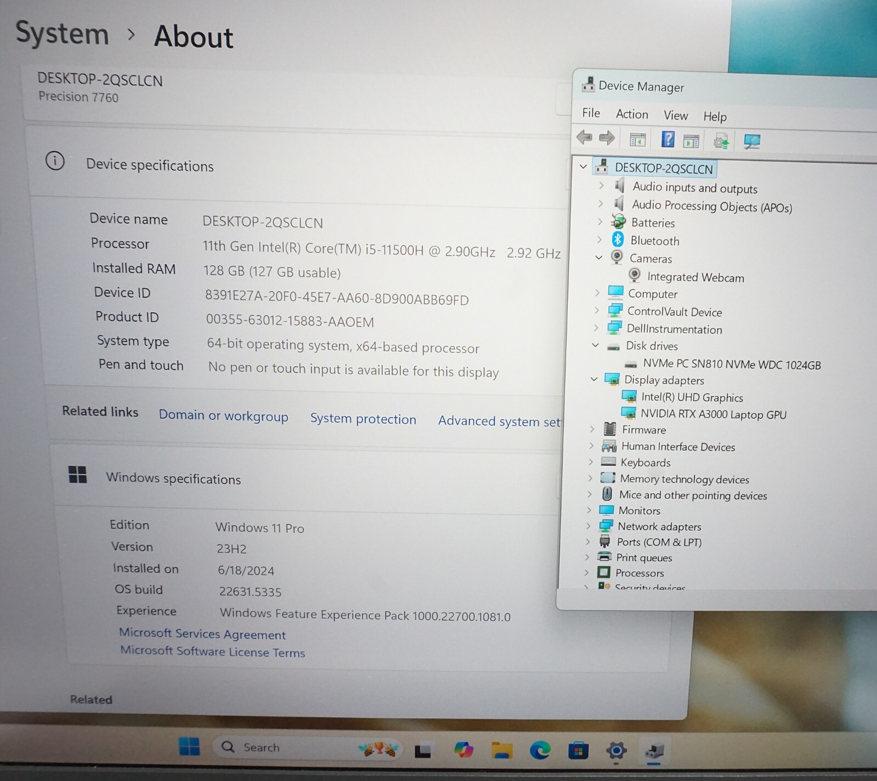Click the Keyboards category icon
This screenshot has width=877, height=781.
pyautogui.click(x=608, y=461)
